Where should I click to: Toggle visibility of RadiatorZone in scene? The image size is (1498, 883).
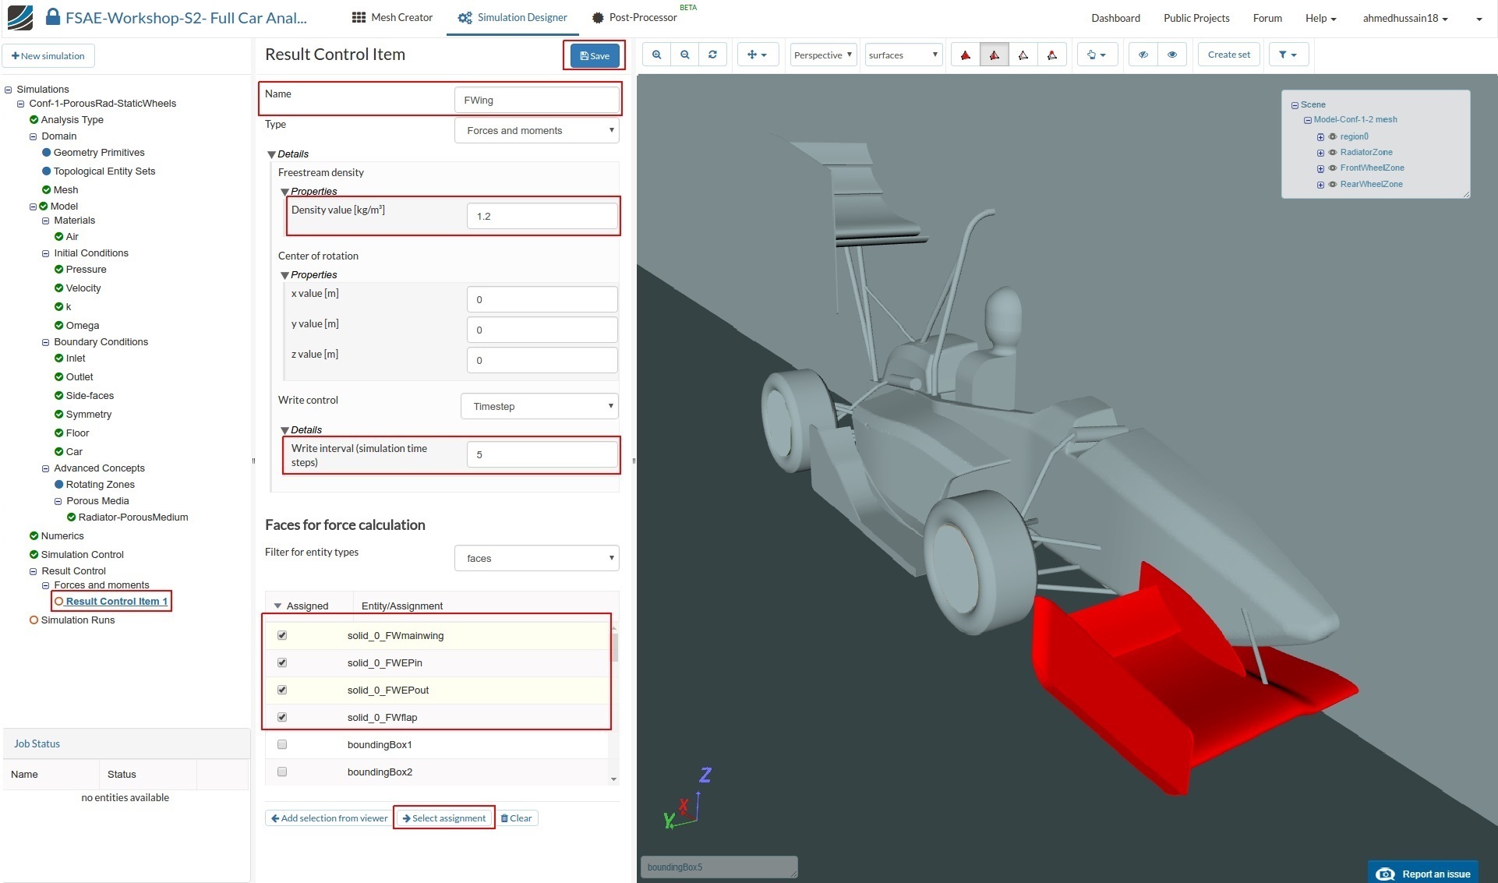[1333, 152]
